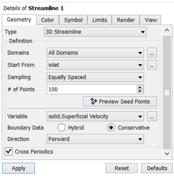Switch to the Color tab

click(x=48, y=20)
